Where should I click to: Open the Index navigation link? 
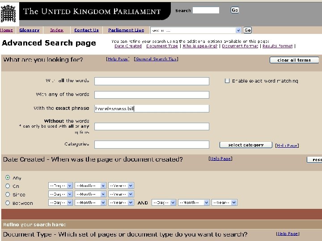(x=57, y=30)
